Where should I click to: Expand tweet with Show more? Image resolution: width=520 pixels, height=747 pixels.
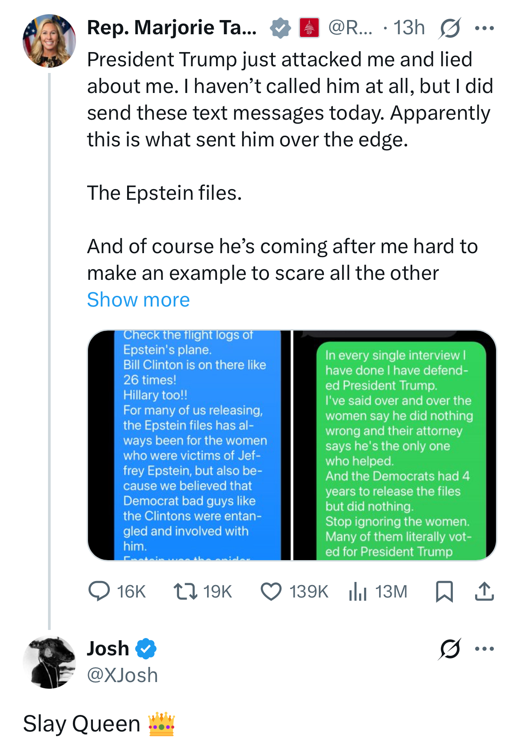138,299
